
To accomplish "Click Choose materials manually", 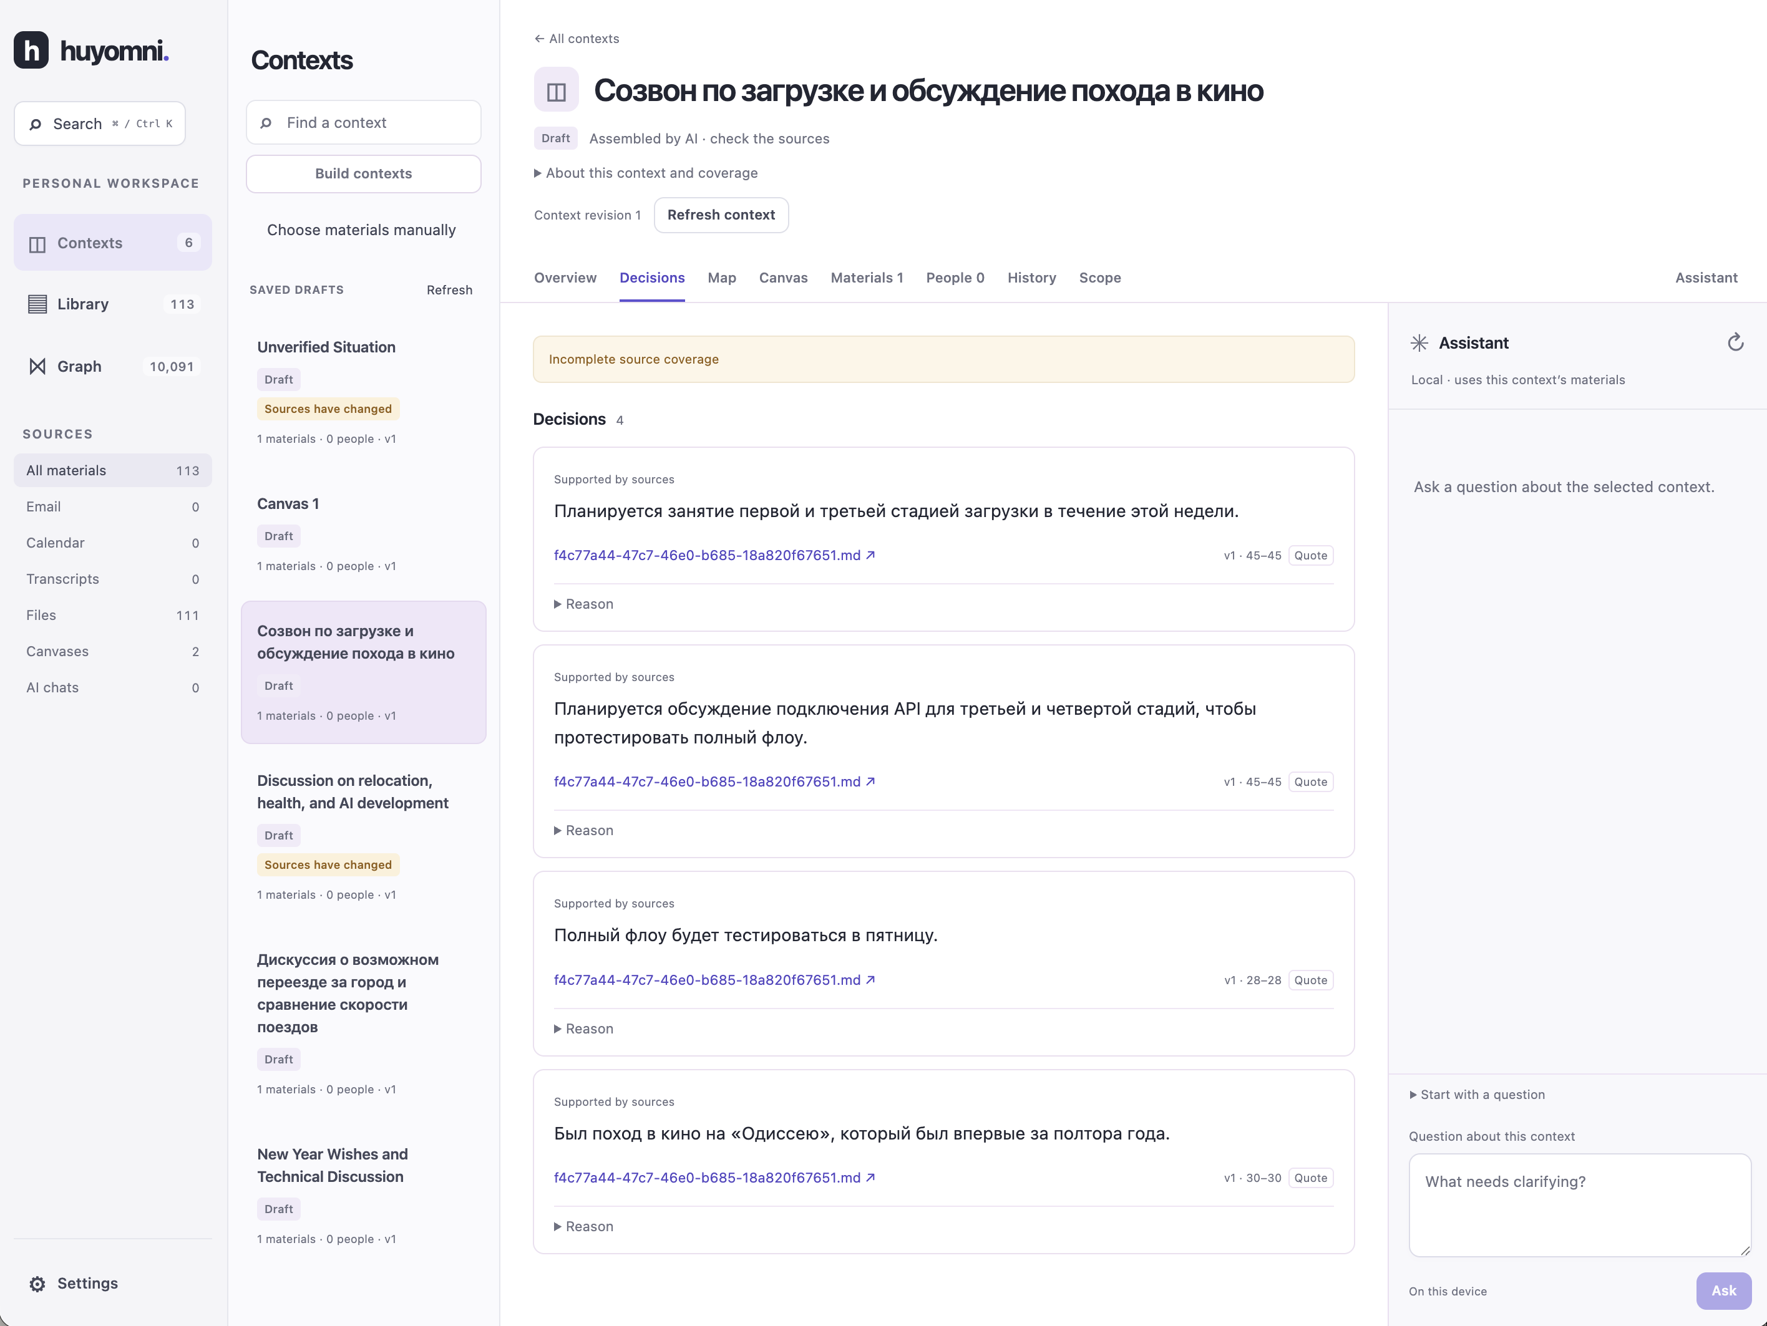I will 361,230.
